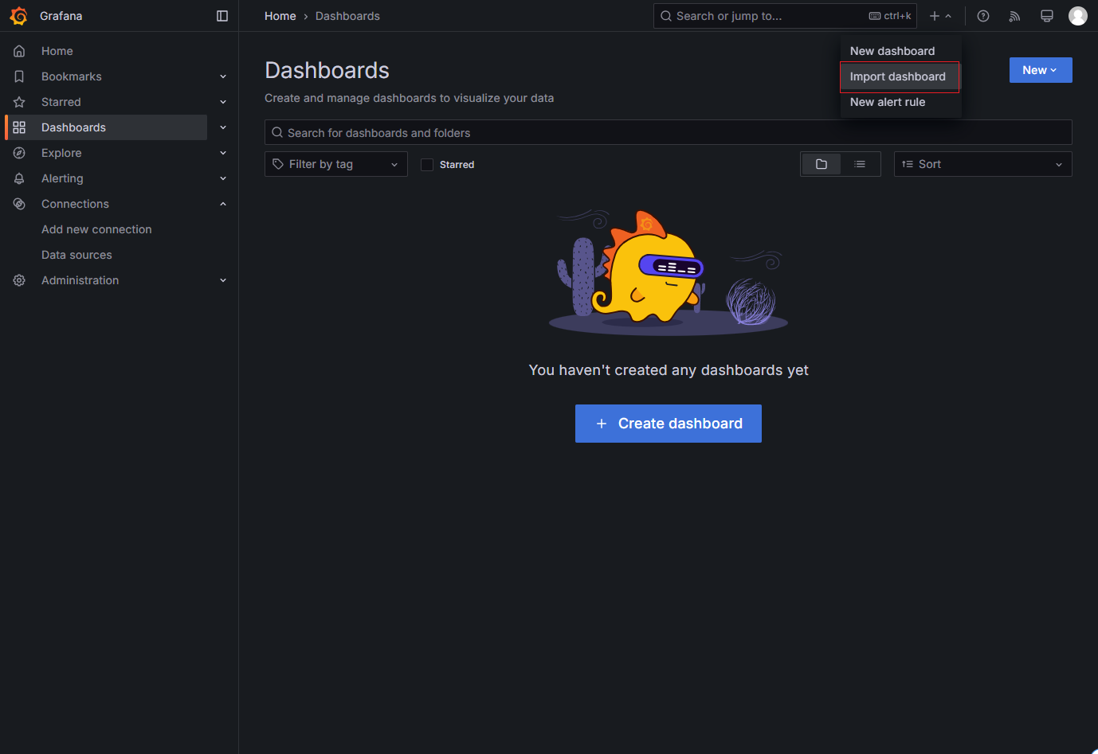This screenshot has height=754, width=1098.
Task: Click the Connections sidebar label
Action: tap(75, 204)
